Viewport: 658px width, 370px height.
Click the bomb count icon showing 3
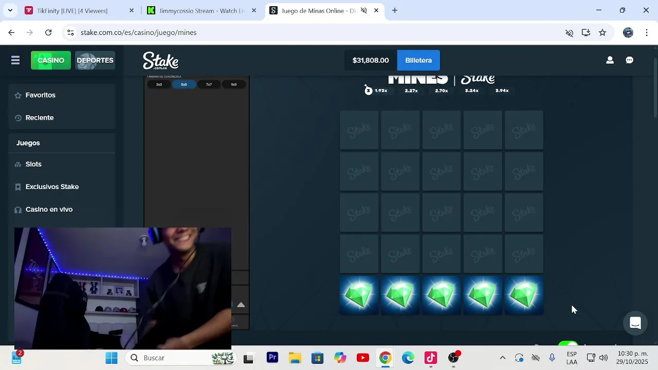pos(368,90)
